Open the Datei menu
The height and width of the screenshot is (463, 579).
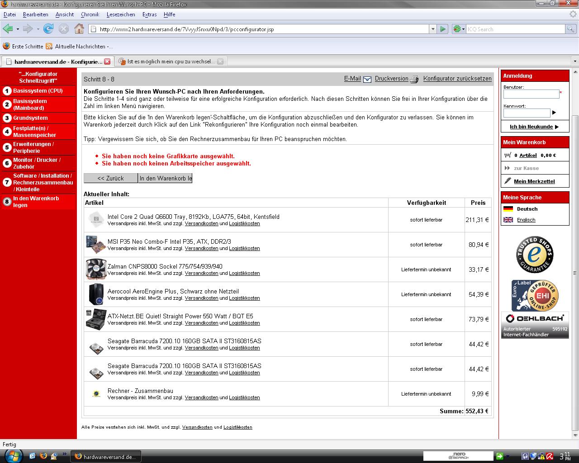click(x=9, y=14)
